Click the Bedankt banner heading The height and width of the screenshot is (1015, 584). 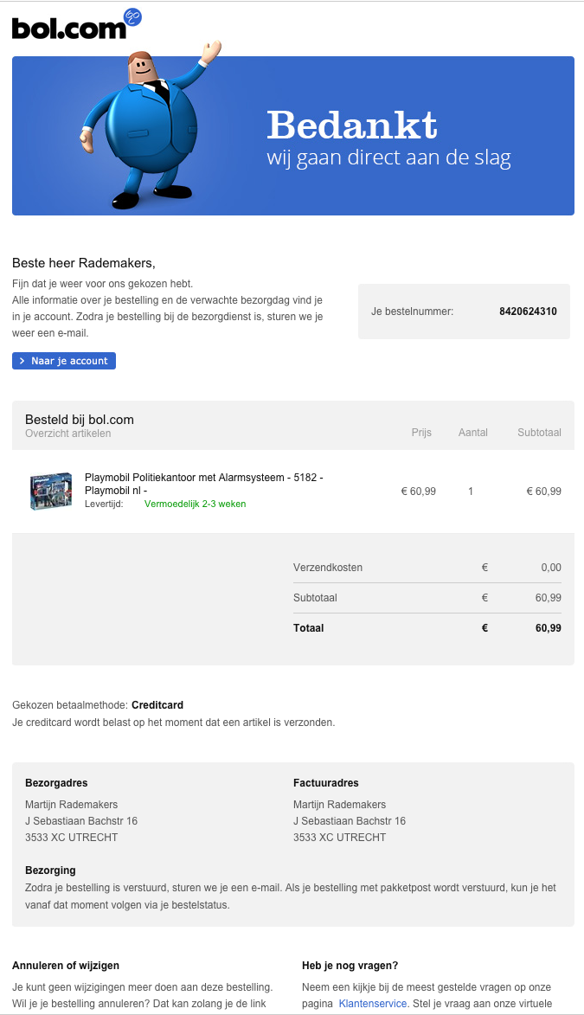click(352, 125)
